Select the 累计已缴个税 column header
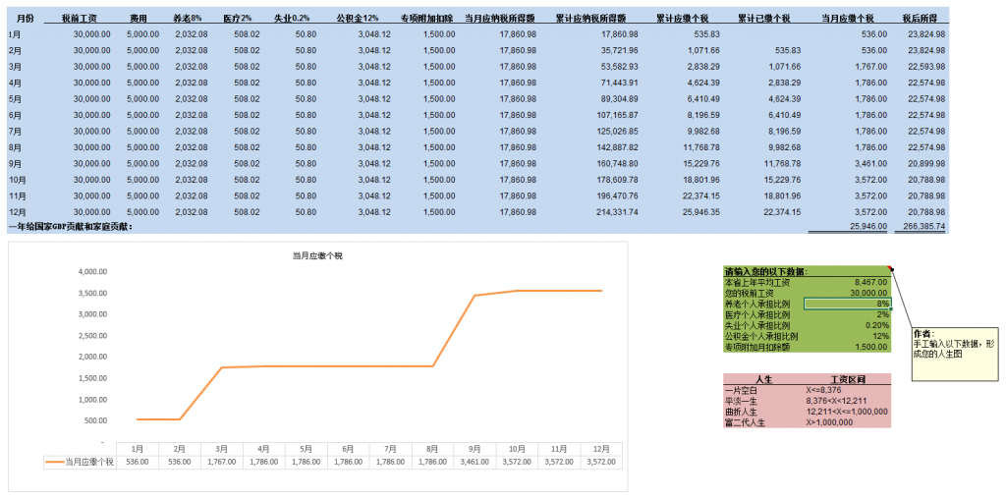Image resolution: width=1006 pixels, height=500 pixels. pos(763,19)
